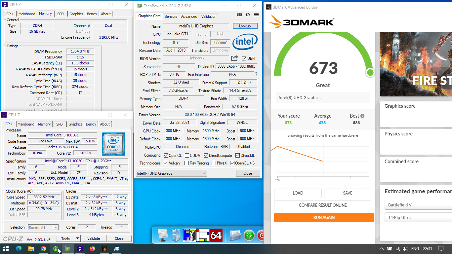Viewport: 452px width, 254px height.
Task: Open the 1440p Ultra preset dropdown
Action: tap(418, 217)
